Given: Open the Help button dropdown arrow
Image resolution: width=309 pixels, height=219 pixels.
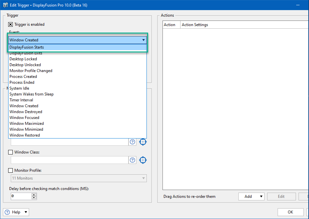Looking at the screenshot, I should click(26, 212).
